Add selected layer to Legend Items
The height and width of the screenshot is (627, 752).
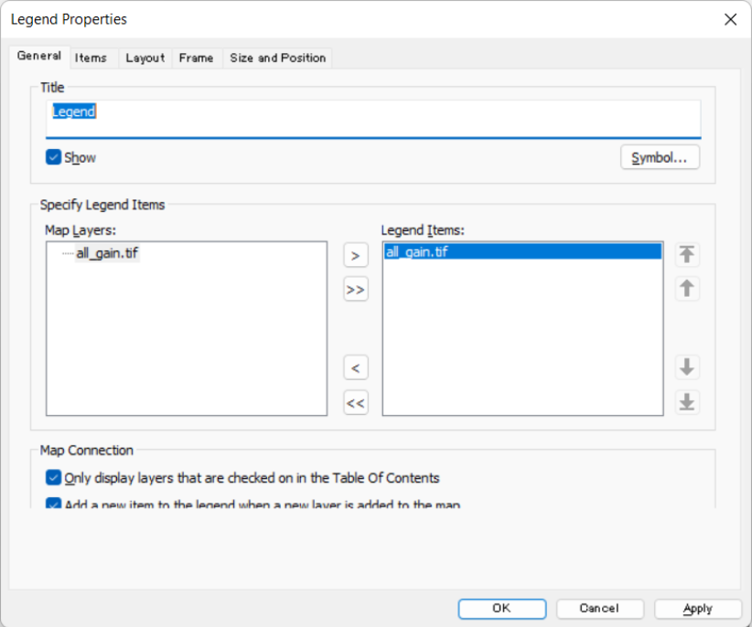[x=355, y=254]
